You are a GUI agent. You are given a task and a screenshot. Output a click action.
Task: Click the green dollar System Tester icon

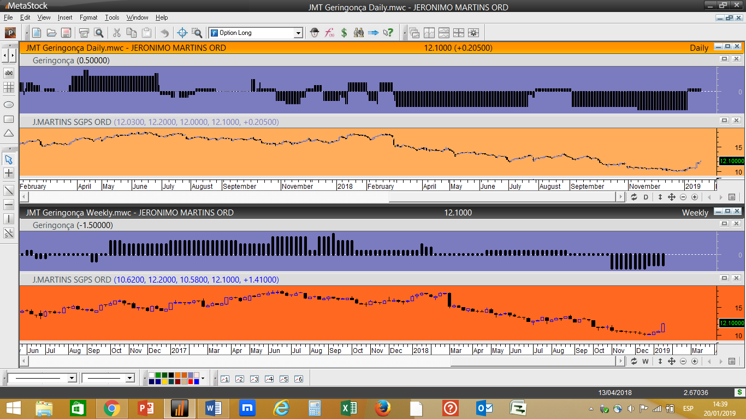pos(344,33)
